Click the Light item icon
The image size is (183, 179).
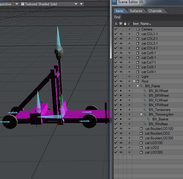tap(138, 77)
